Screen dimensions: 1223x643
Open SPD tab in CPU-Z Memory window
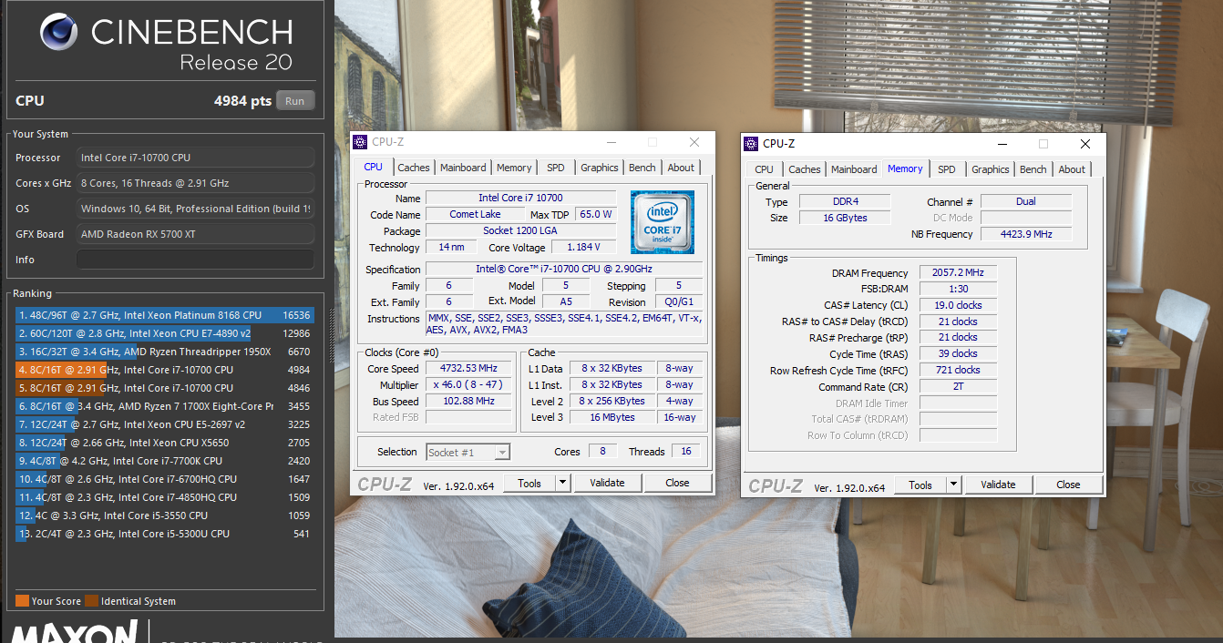point(947,169)
